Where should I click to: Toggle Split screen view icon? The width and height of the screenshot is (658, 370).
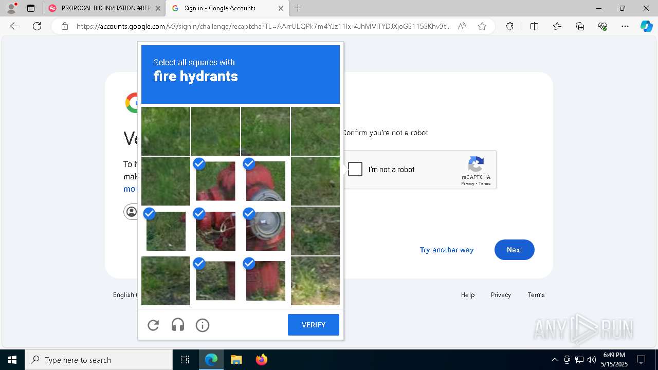(534, 26)
